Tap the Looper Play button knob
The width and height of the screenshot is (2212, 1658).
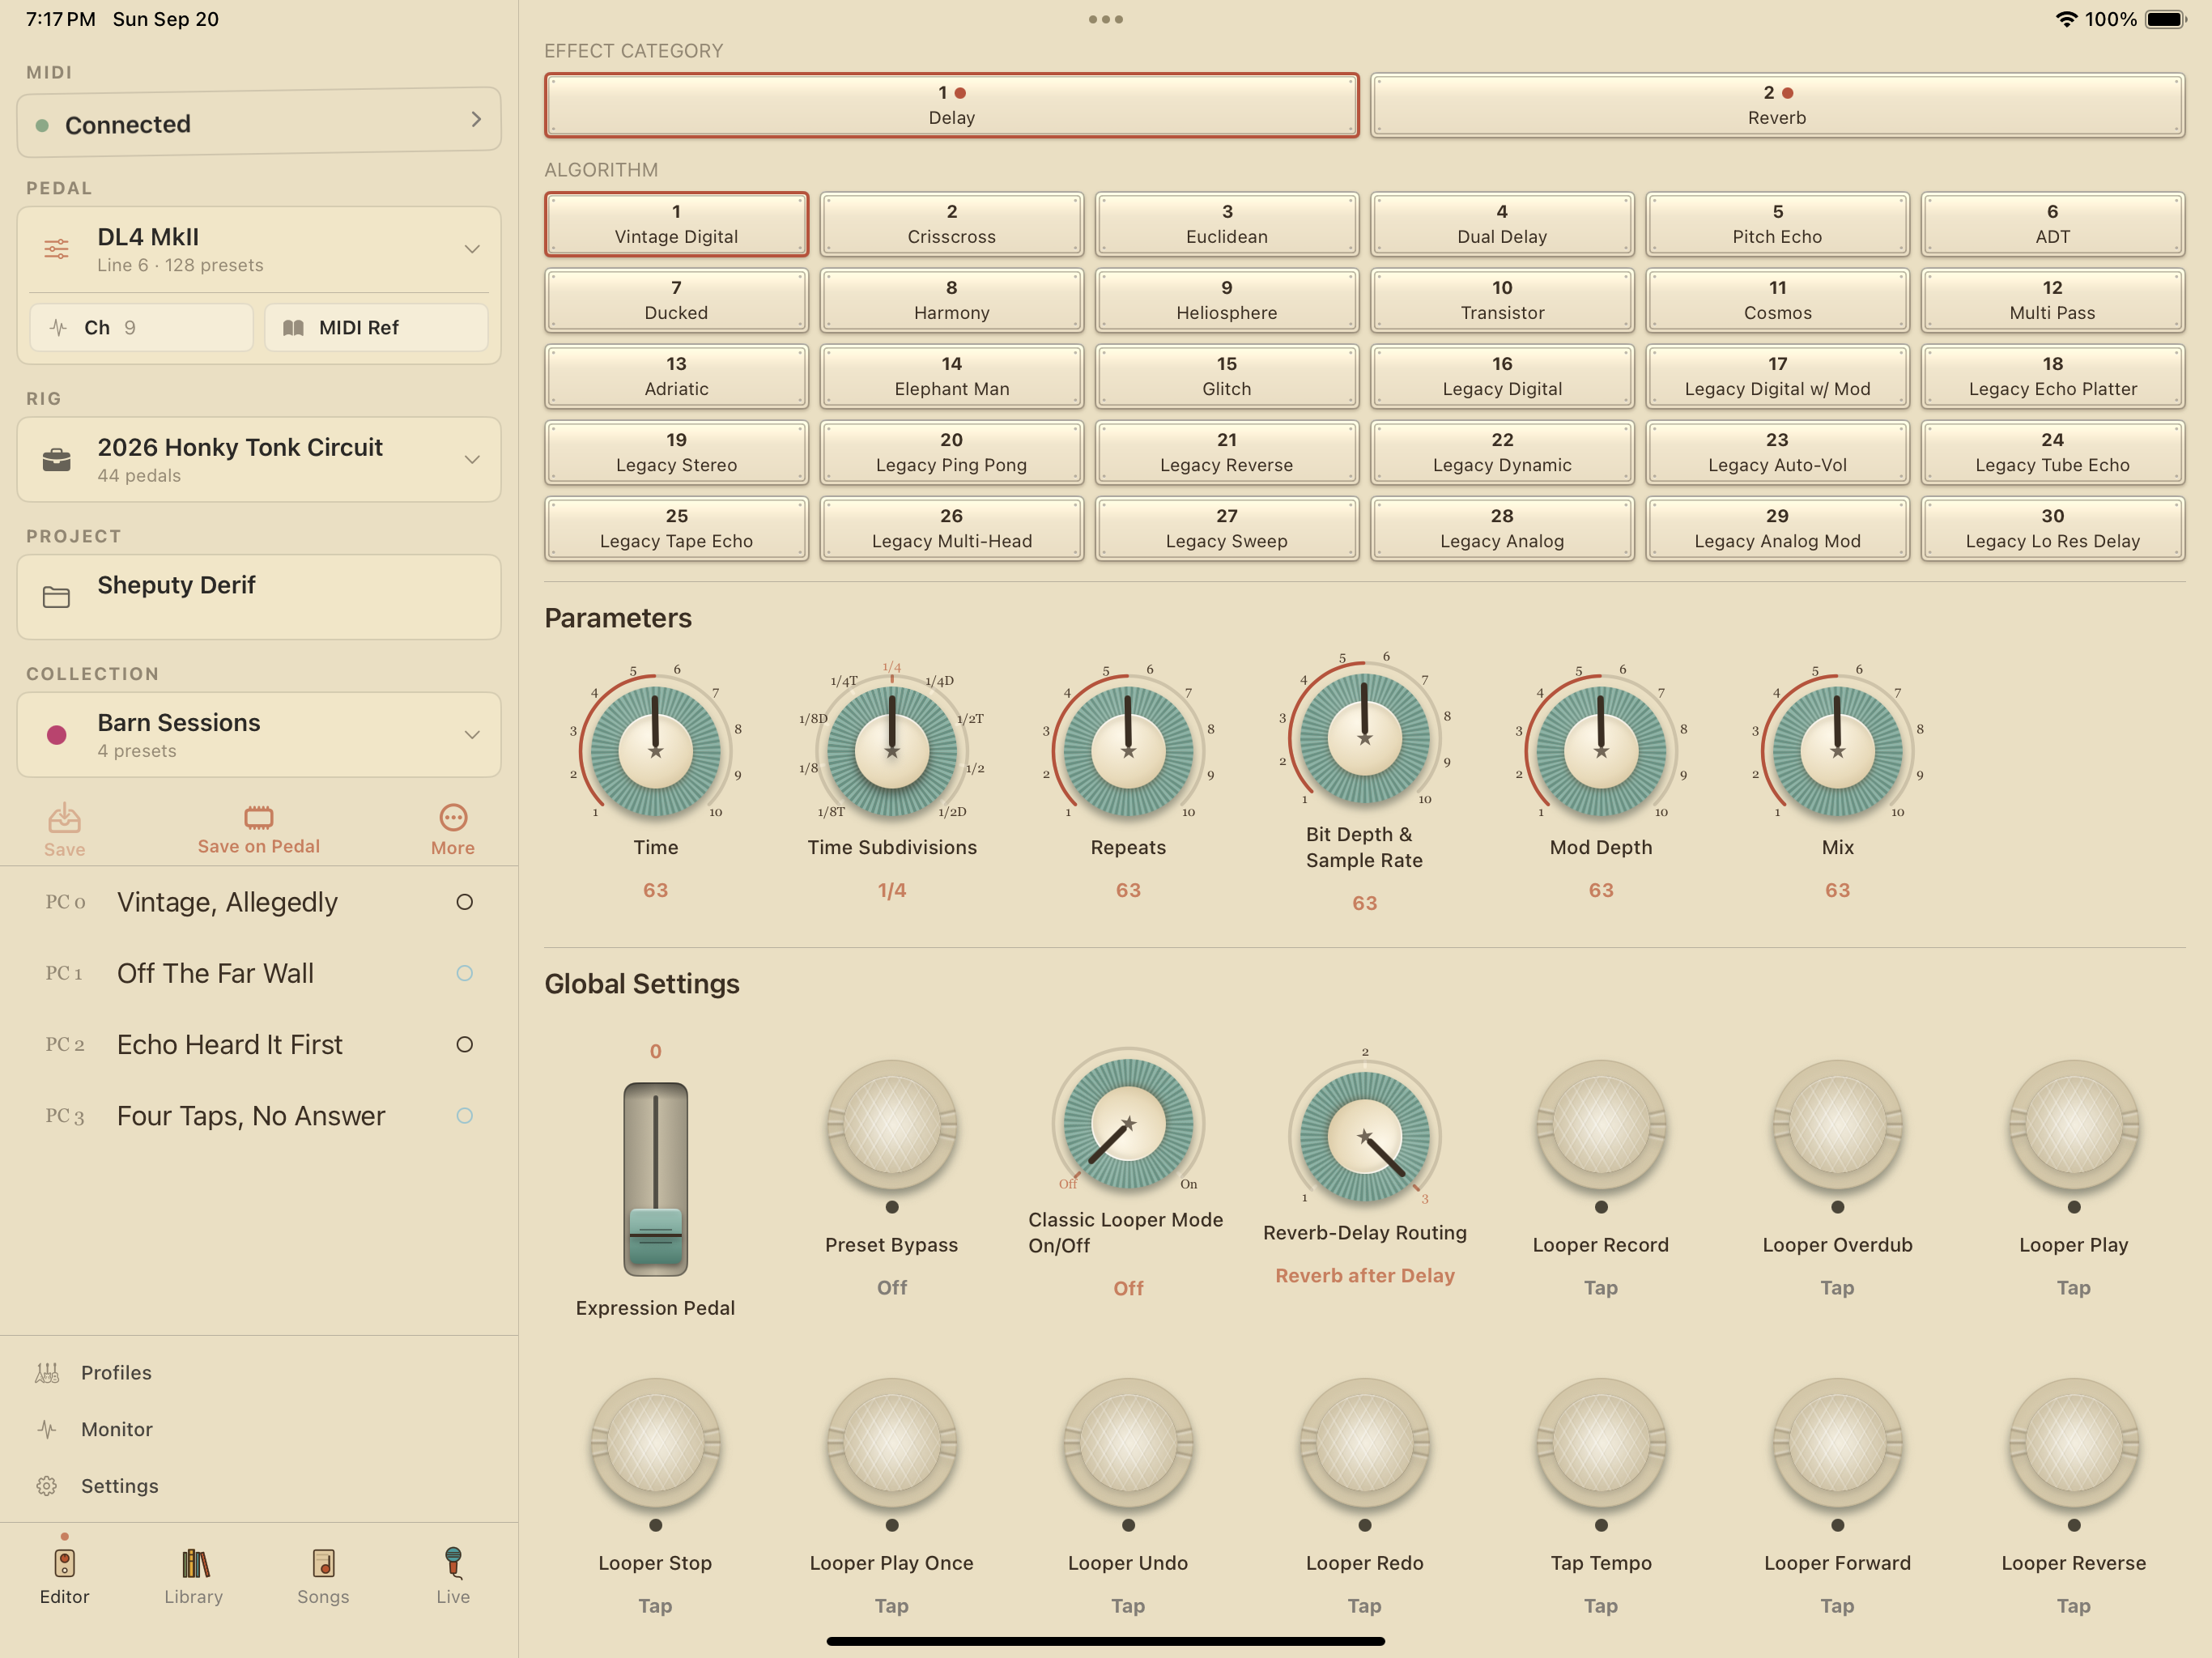click(x=2074, y=1125)
